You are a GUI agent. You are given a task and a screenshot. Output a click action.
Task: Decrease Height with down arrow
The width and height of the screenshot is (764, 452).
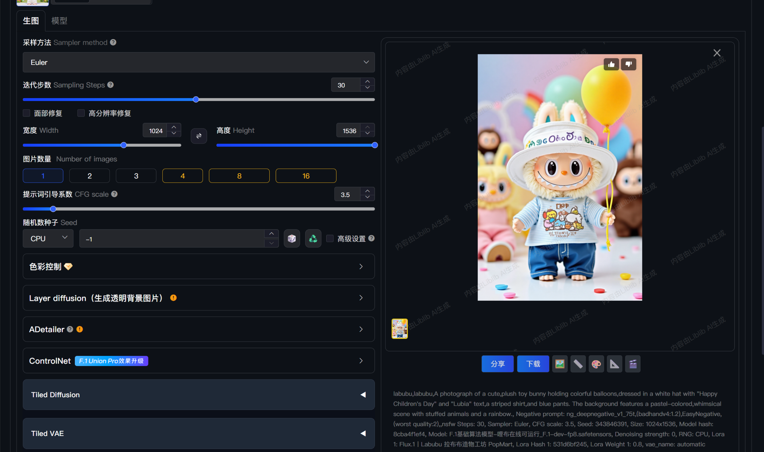click(x=368, y=133)
